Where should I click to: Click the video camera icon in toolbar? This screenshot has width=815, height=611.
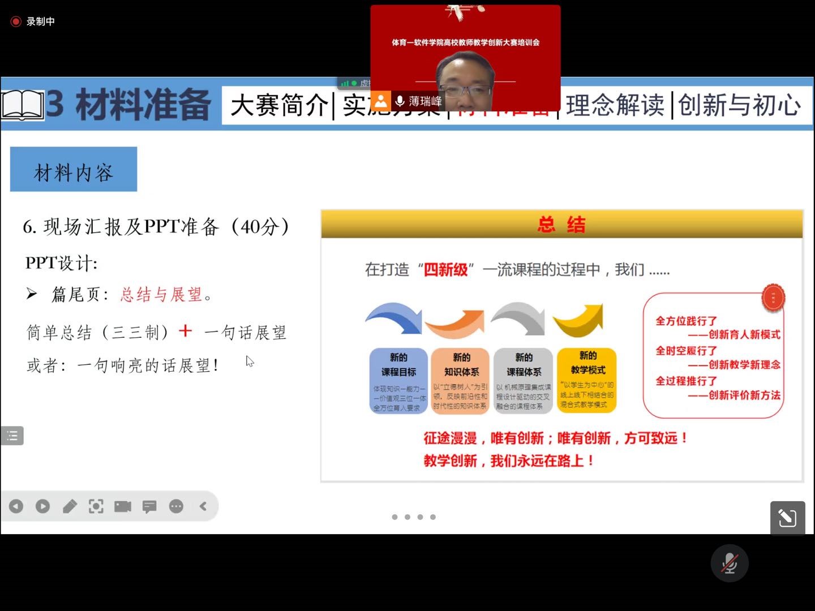[123, 506]
